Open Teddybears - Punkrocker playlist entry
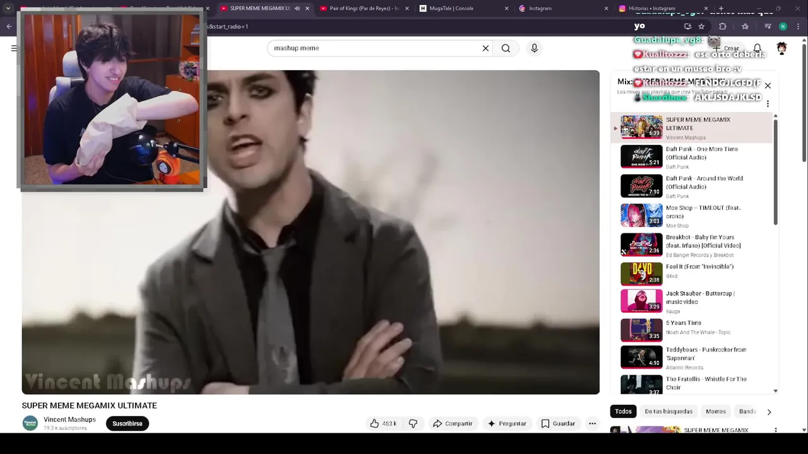The height and width of the screenshot is (454, 808). (692, 358)
